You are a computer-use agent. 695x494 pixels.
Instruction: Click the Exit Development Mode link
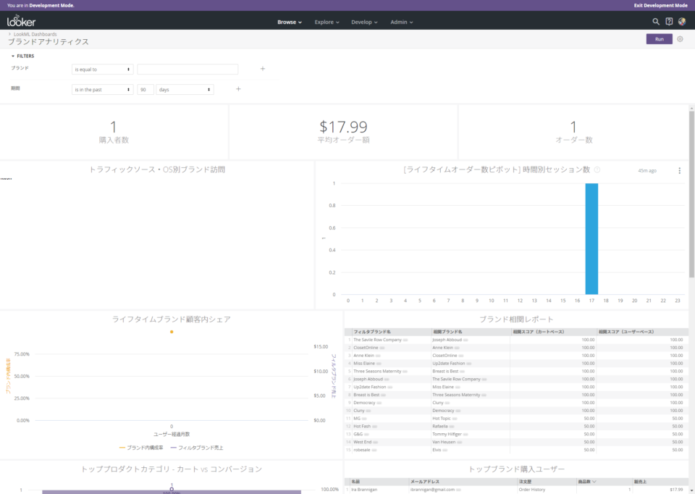pyautogui.click(x=660, y=5)
